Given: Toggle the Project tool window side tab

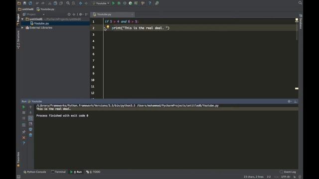Looking at the screenshot, I should 18,19.
